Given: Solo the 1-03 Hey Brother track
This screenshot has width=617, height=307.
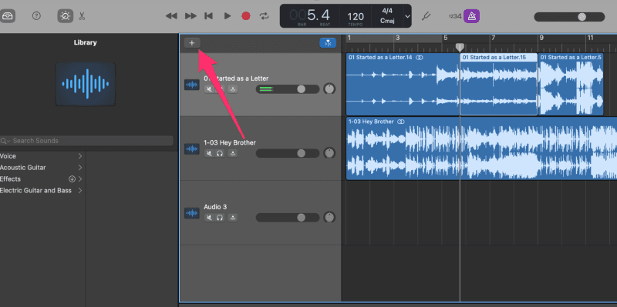Looking at the screenshot, I should click(220, 153).
